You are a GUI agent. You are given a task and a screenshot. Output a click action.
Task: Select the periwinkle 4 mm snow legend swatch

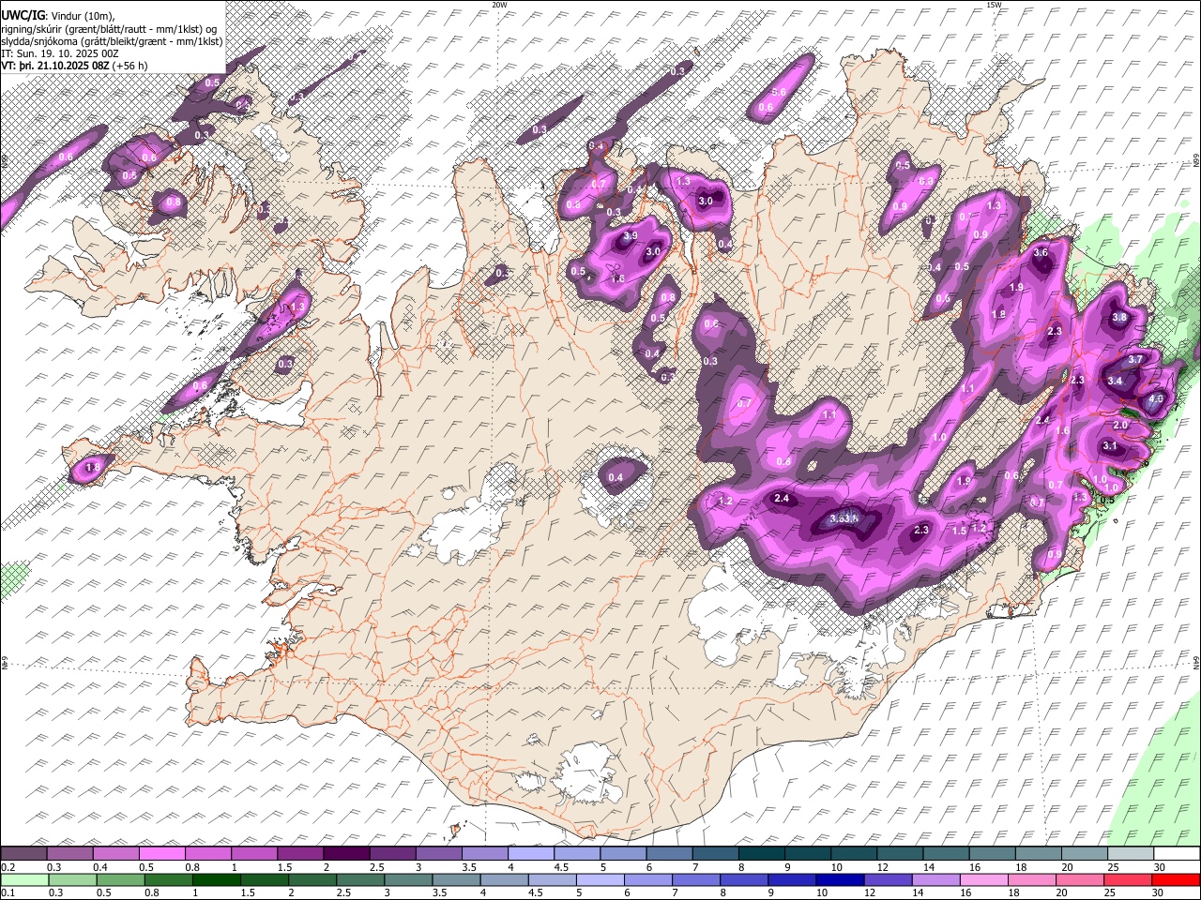tap(530, 853)
